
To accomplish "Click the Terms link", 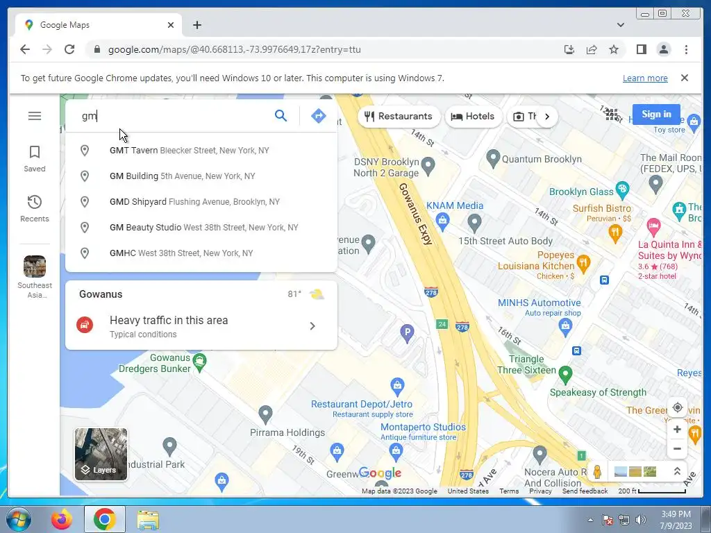I will click(509, 491).
